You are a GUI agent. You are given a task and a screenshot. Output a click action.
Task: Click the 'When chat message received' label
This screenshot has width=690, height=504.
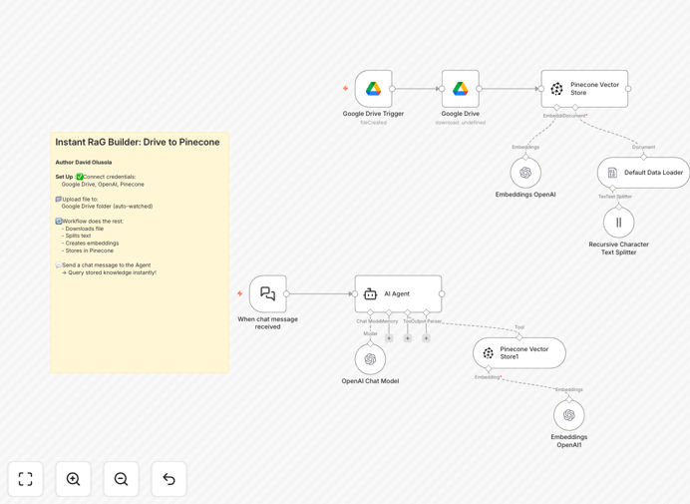pos(267,323)
